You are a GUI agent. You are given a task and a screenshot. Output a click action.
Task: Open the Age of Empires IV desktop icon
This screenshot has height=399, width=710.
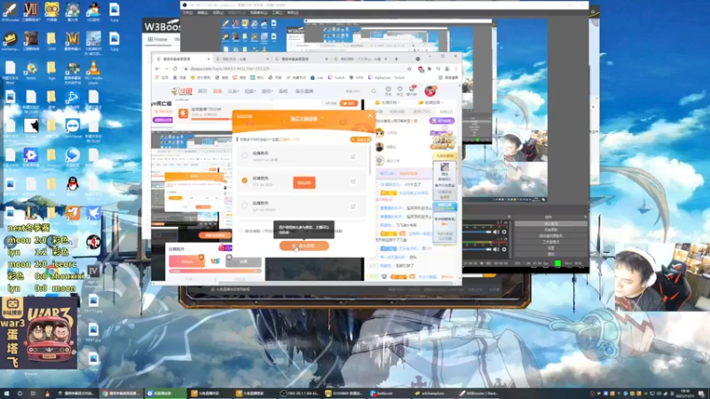[93, 274]
